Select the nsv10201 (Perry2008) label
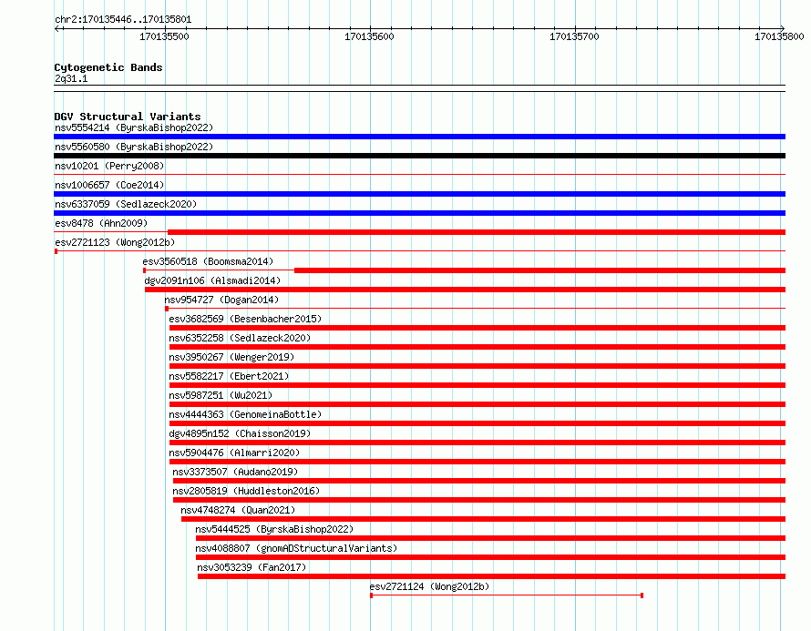 tap(109, 166)
